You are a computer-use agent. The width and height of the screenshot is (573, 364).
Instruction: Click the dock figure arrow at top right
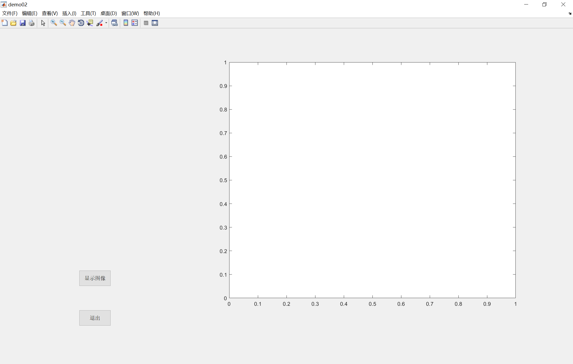point(570,14)
